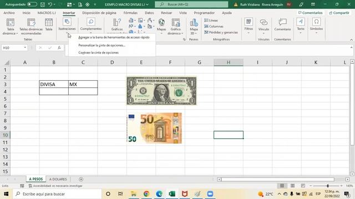Open the Name Box dropdown arrow
Viewport: 355px width, 199px height.
[x=25, y=48]
